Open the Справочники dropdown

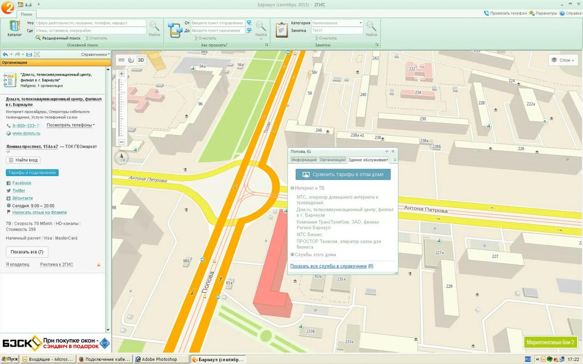click(96, 54)
